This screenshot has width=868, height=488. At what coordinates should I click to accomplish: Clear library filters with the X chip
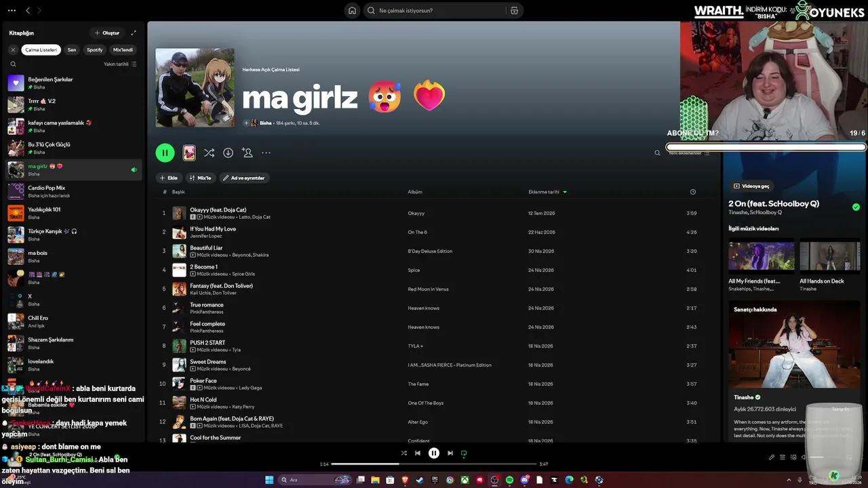(x=13, y=49)
